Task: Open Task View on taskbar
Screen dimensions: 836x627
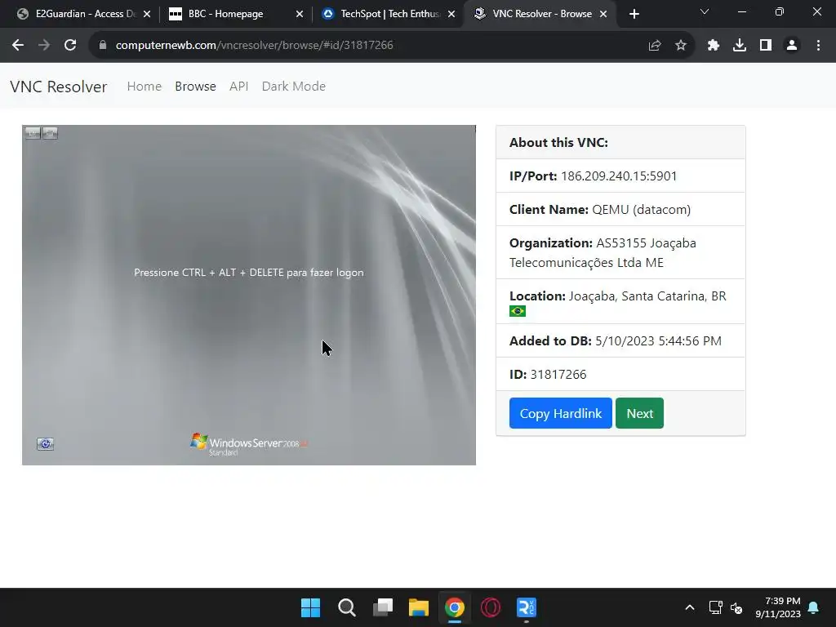Action: click(383, 607)
